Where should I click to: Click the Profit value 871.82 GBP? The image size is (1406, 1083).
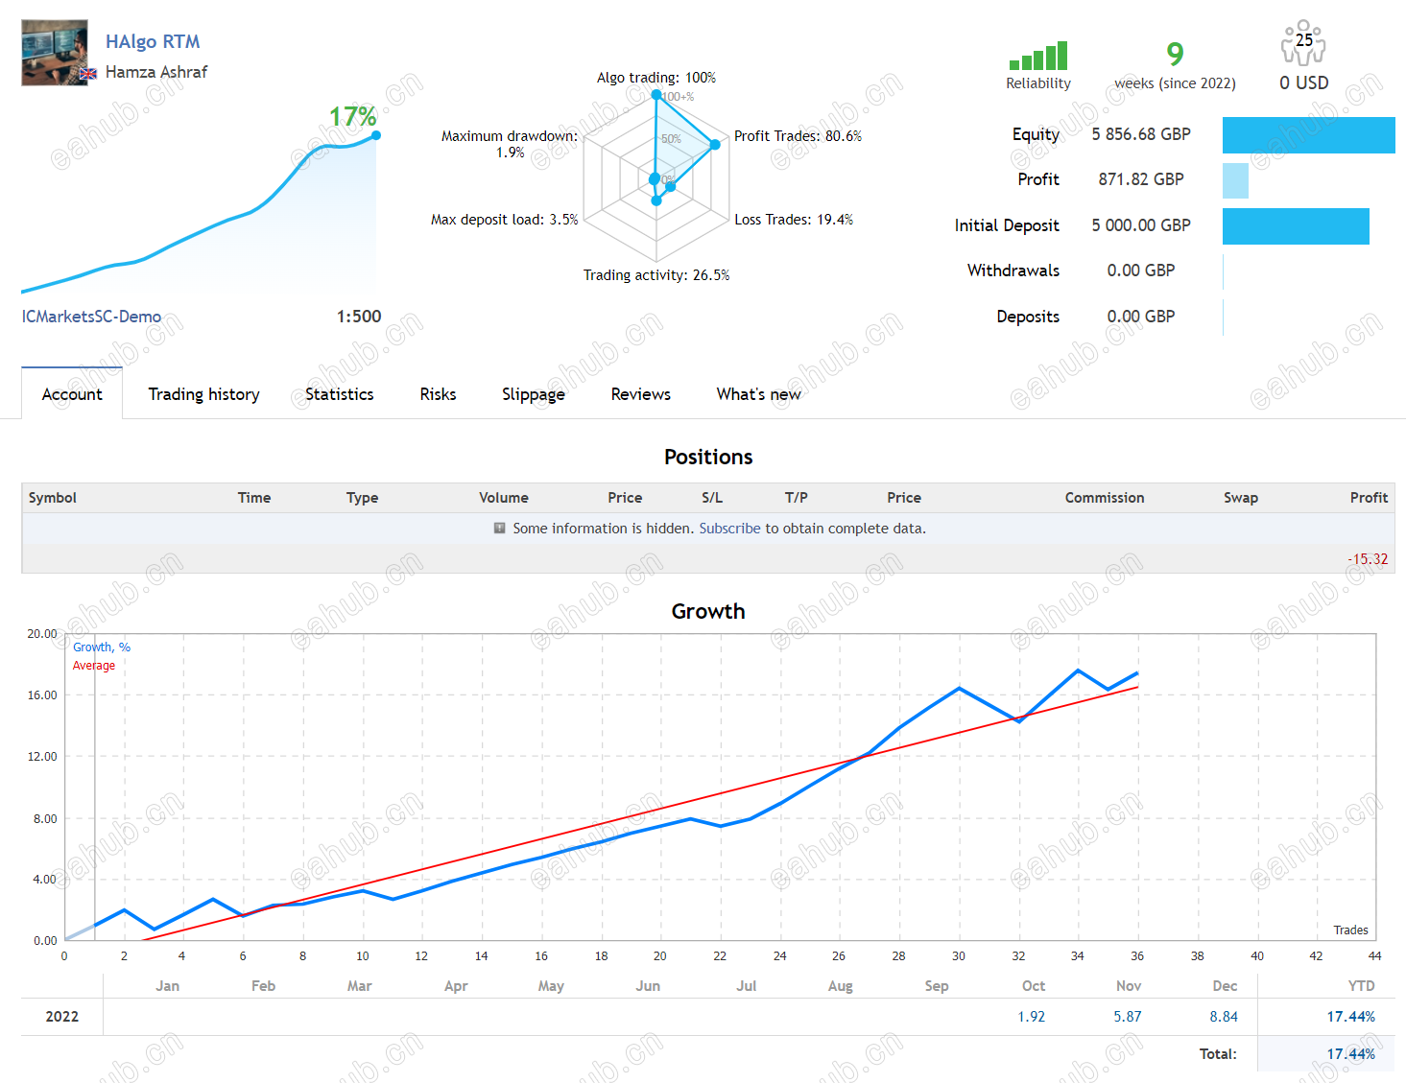[x=1141, y=179]
